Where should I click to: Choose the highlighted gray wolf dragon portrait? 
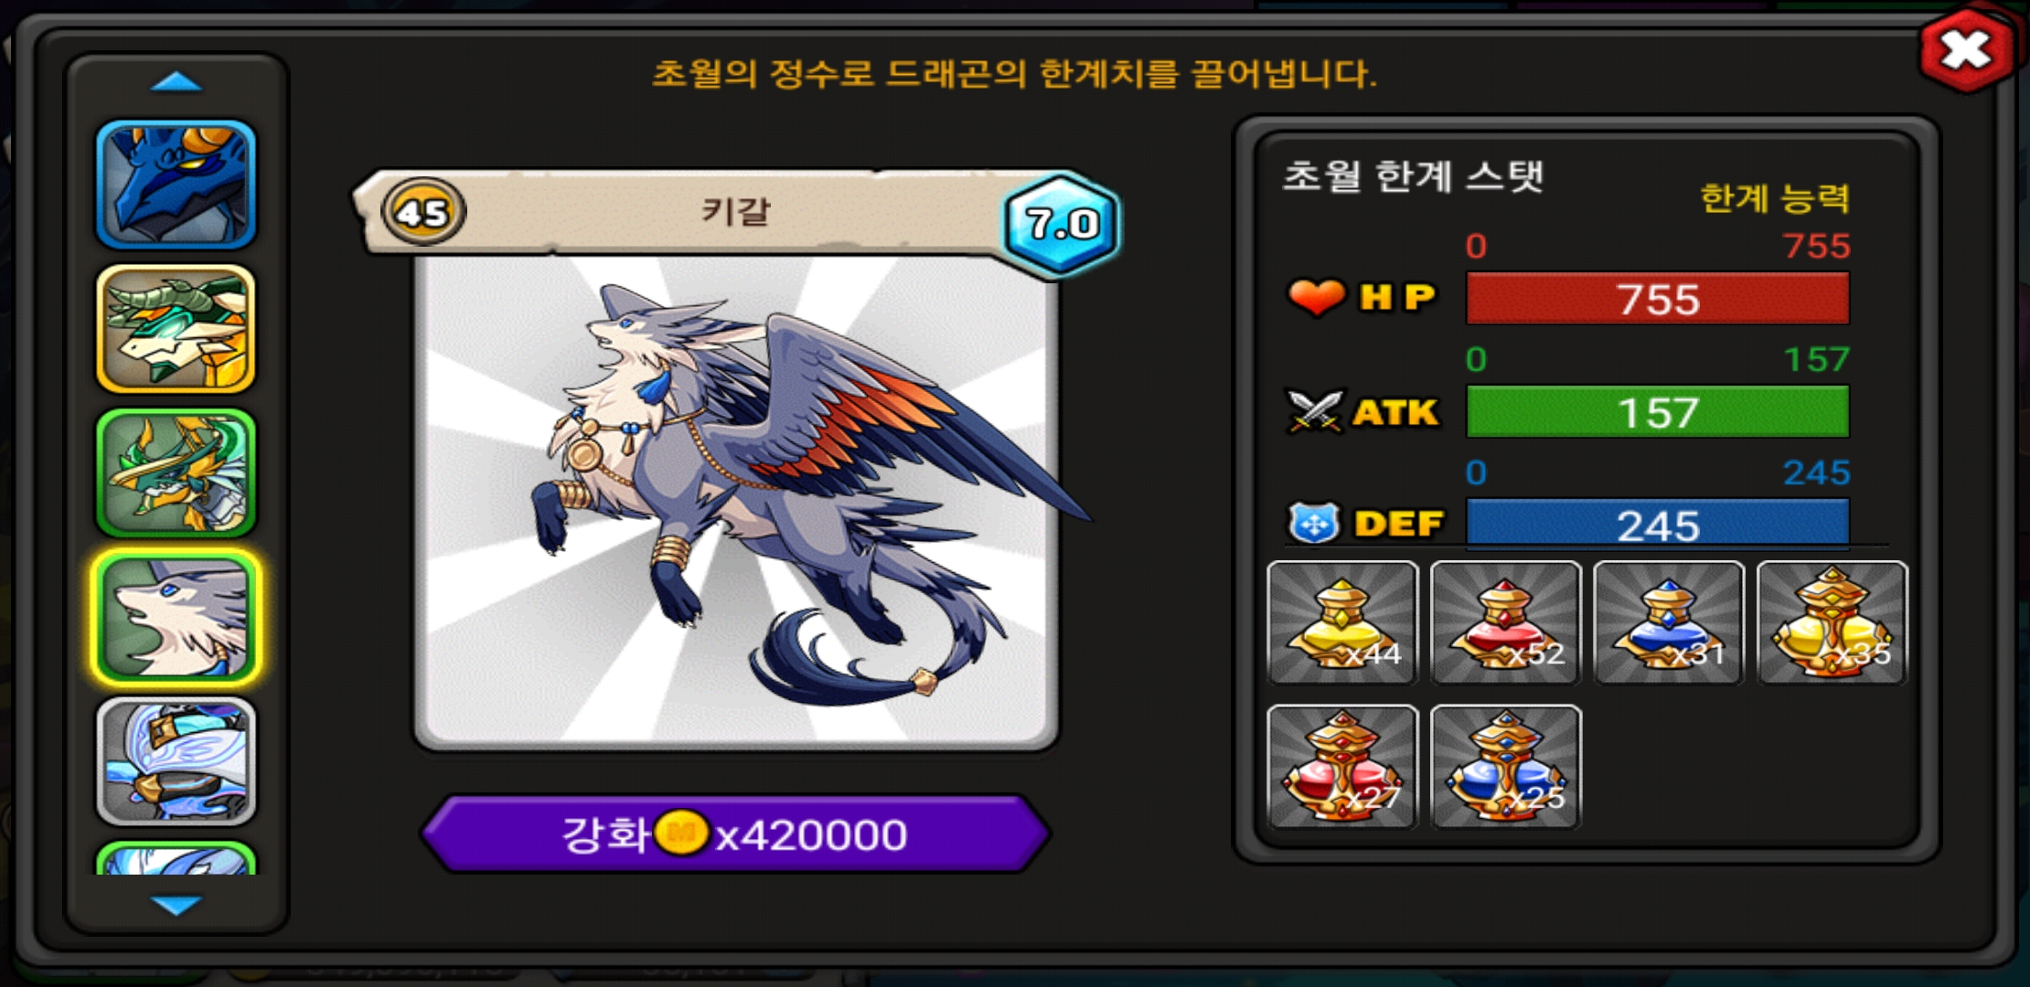point(176,617)
